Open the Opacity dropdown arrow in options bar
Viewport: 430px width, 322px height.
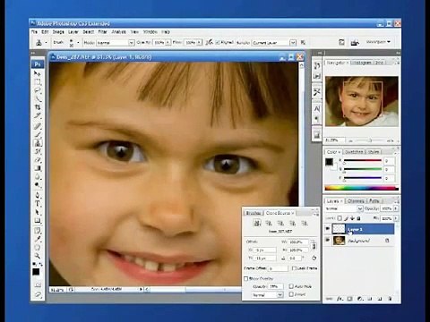[168, 43]
